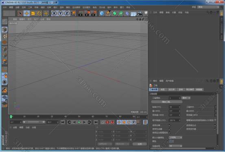Open the first menu in the menu bar
Screen dimensions: 225x152
[5, 7]
